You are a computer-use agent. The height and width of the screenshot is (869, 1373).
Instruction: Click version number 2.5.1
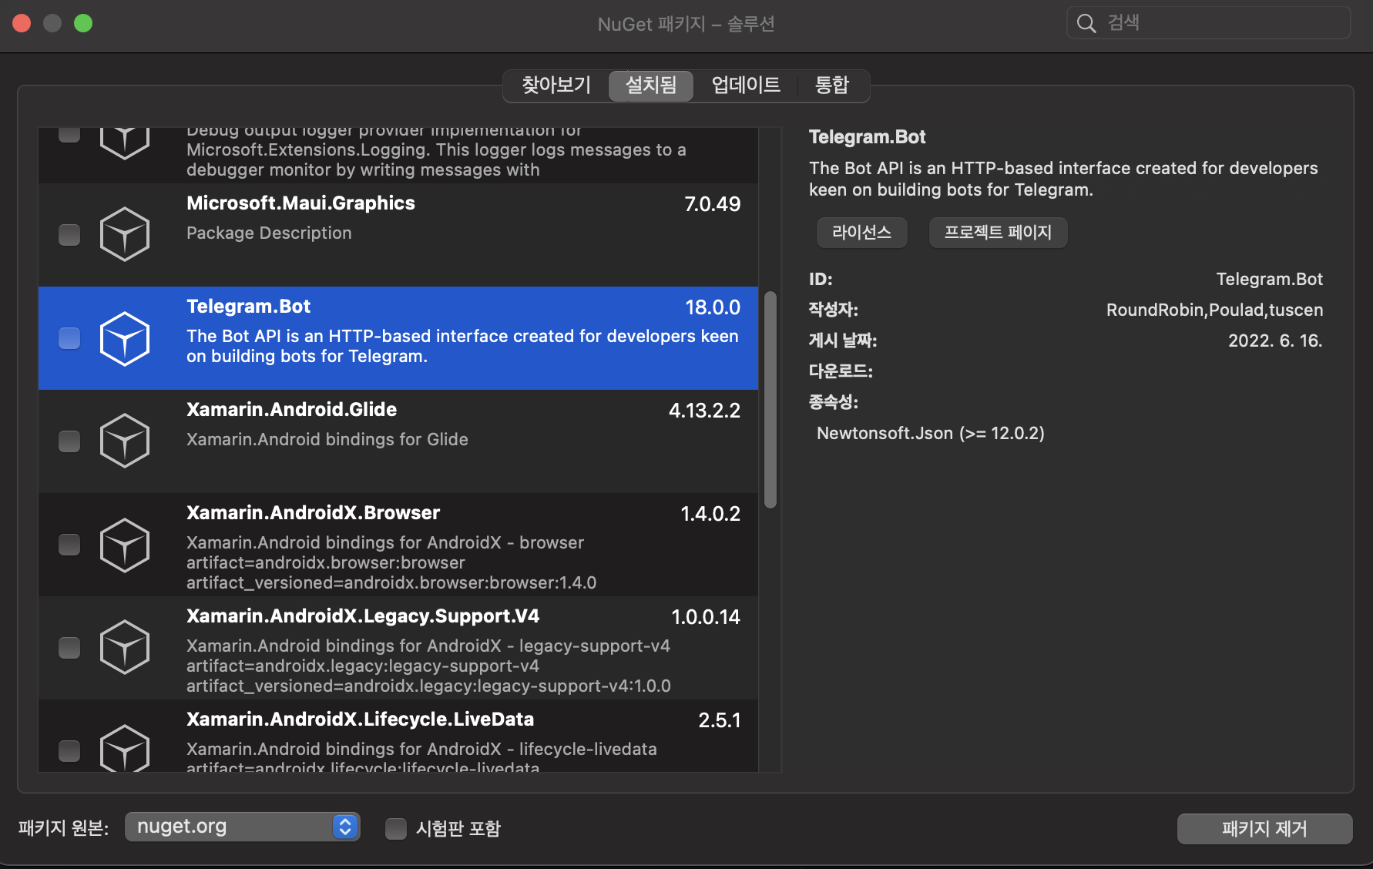pyautogui.click(x=720, y=720)
